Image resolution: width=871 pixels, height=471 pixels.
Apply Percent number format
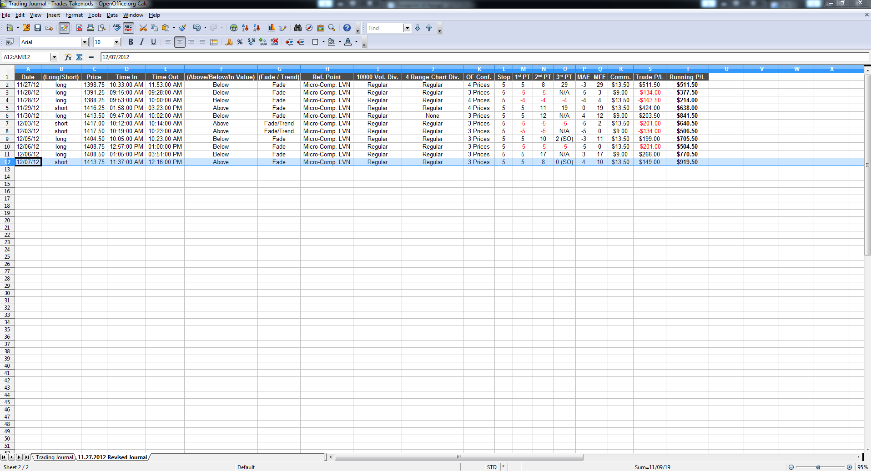(x=240, y=42)
